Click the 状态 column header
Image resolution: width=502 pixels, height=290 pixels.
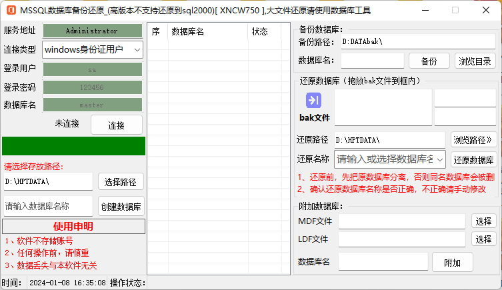265,31
